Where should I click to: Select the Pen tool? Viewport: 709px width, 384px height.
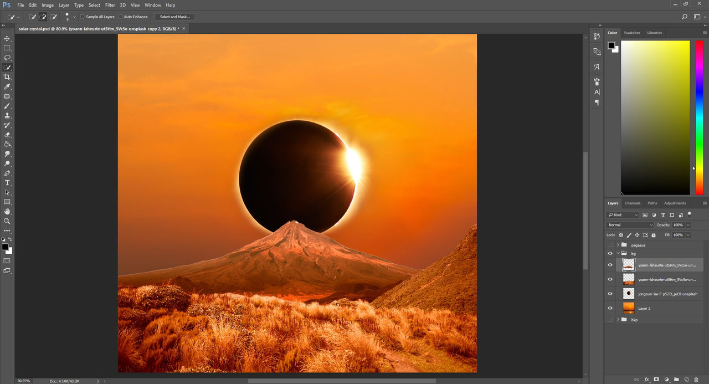(7, 173)
